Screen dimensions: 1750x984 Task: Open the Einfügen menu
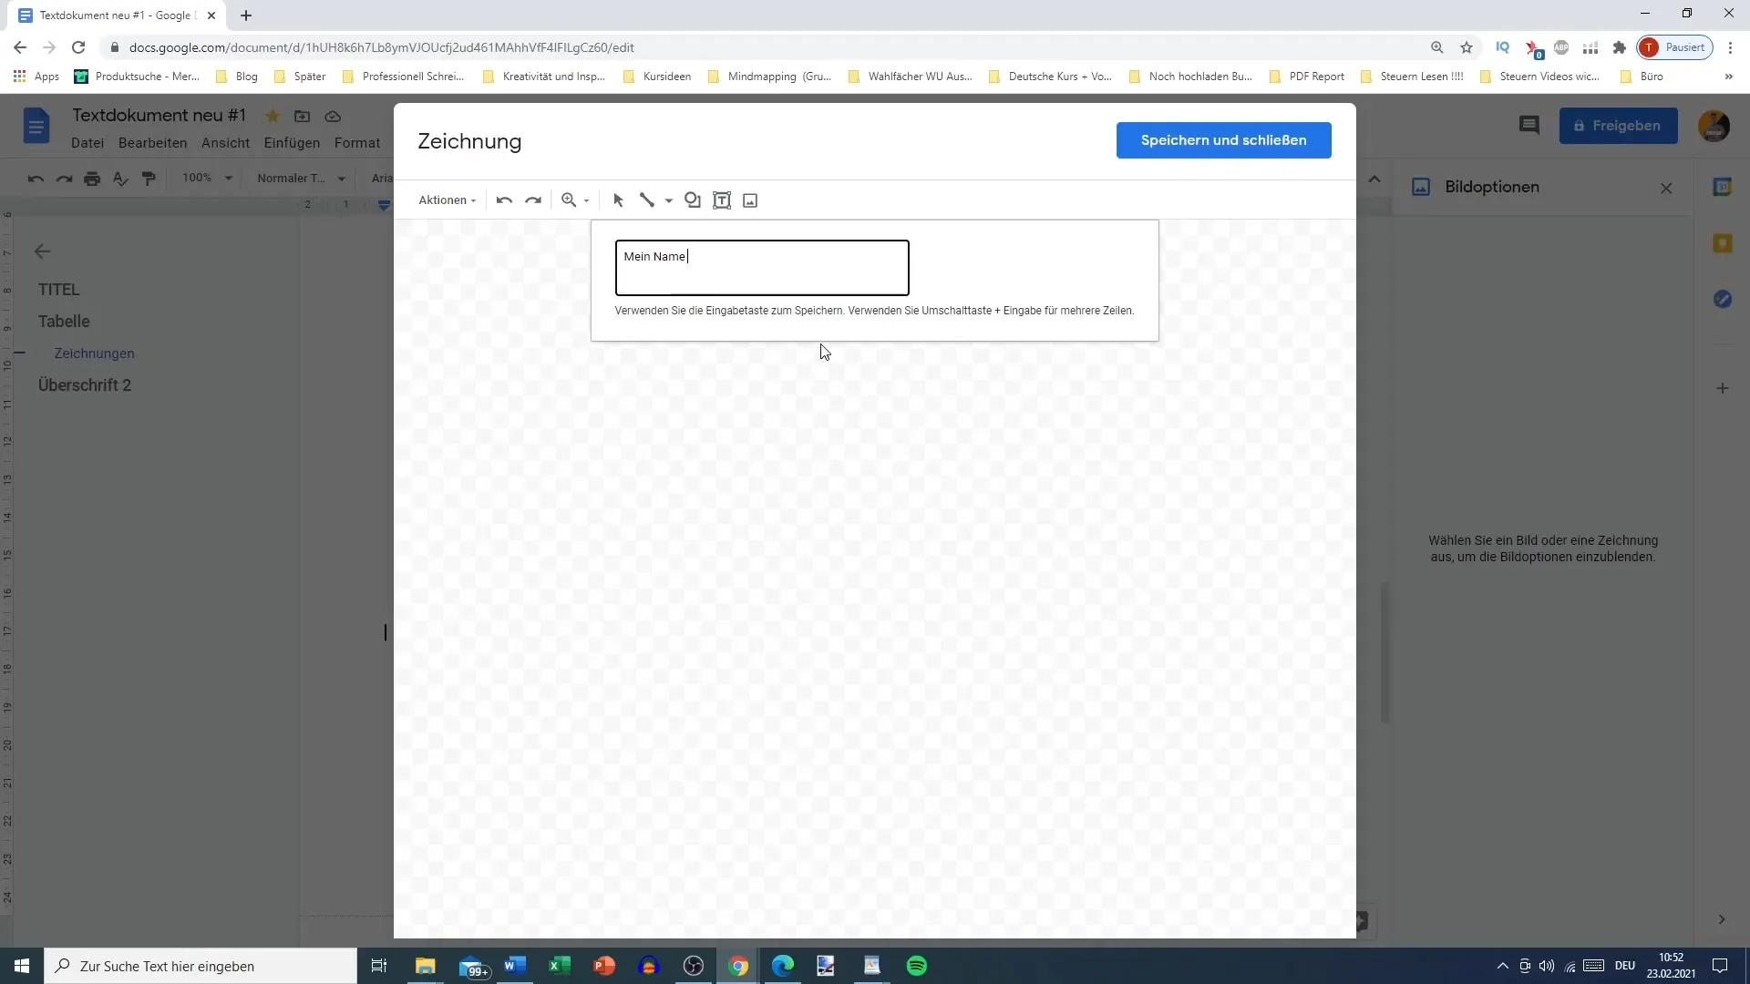[x=292, y=143]
